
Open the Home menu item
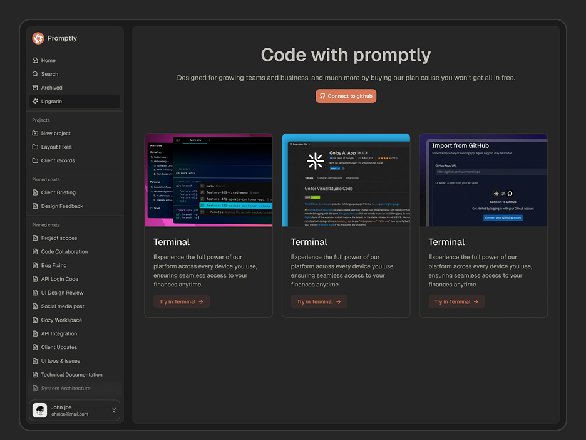tap(75, 60)
